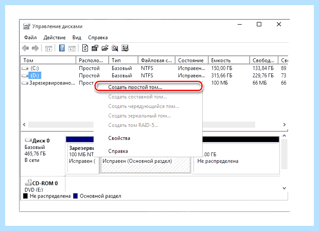Click the Диск 0 disk icon
319x231 pixels.
pyautogui.click(x=28, y=140)
